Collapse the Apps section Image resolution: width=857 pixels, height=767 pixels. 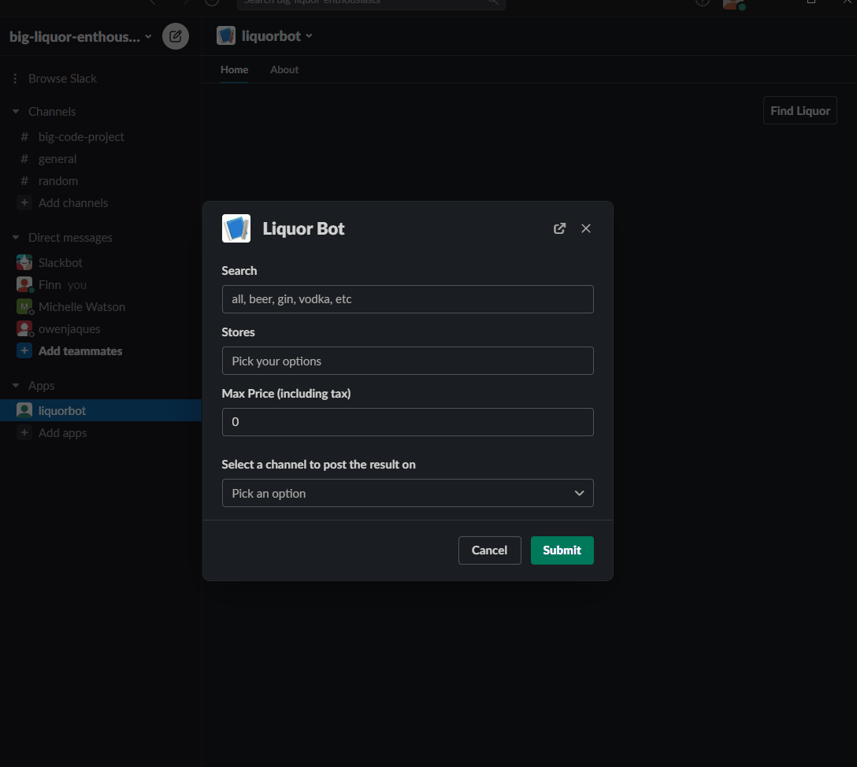coord(15,386)
